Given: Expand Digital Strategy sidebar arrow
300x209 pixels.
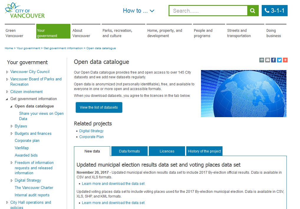Looking at the screenshot, I should click(x=12, y=180).
